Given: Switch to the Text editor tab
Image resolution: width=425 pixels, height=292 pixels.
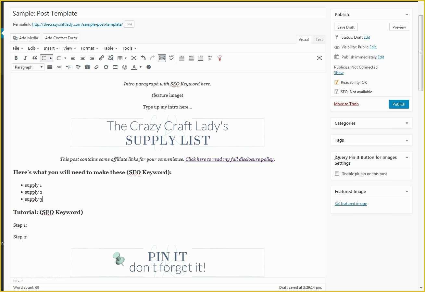Looking at the screenshot, I should point(319,40).
